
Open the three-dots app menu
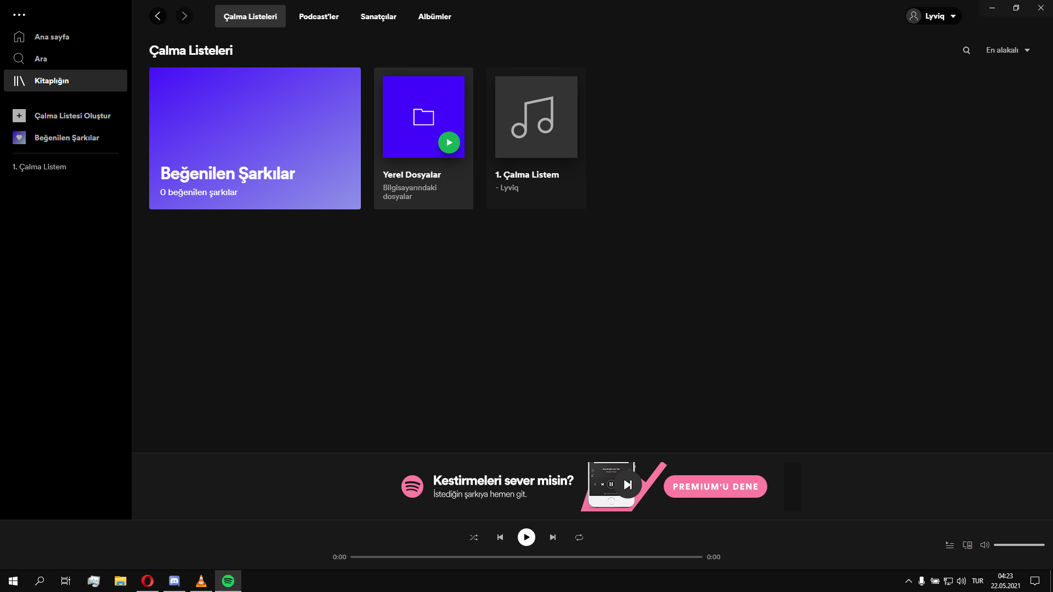click(19, 15)
